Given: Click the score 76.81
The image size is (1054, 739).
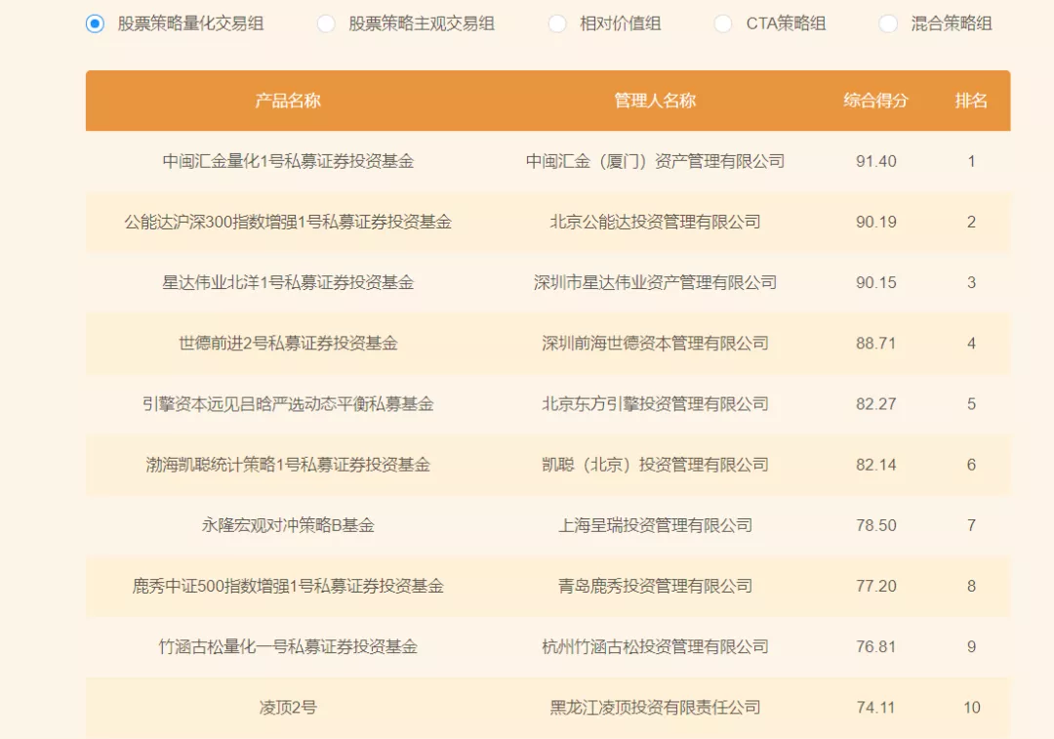Looking at the screenshot, I should coord(875,647).
